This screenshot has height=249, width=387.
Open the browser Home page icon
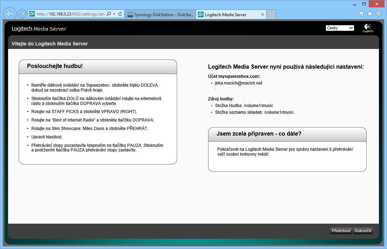pos(361,14)
